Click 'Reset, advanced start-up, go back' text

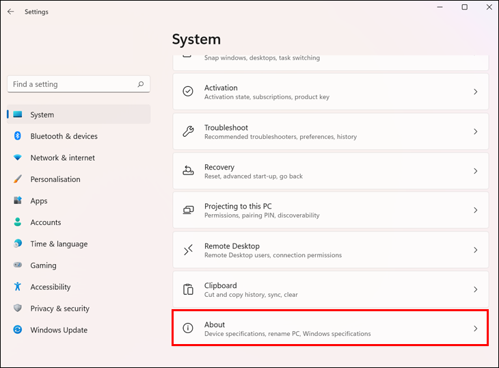click(x=254, y=176)
